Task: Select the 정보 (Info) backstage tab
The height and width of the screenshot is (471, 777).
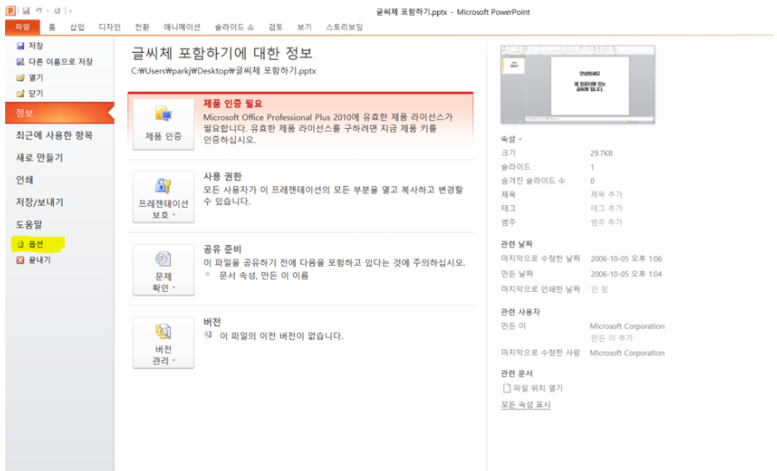Action: tap(60, 113)
